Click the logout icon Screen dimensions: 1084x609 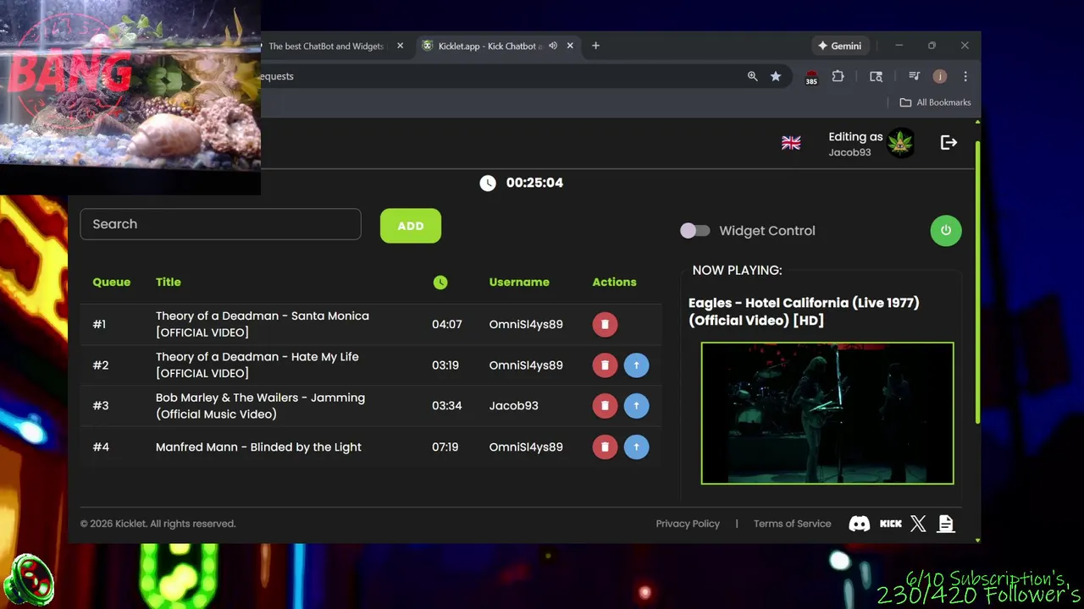(x=948, y=143)
